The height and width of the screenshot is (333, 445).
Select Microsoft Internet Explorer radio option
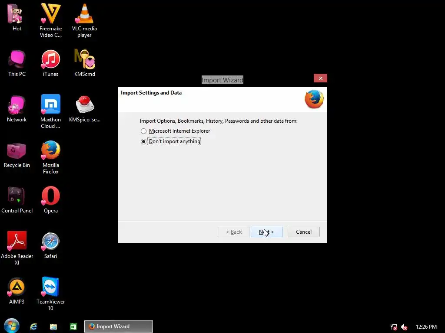point(143,131)
